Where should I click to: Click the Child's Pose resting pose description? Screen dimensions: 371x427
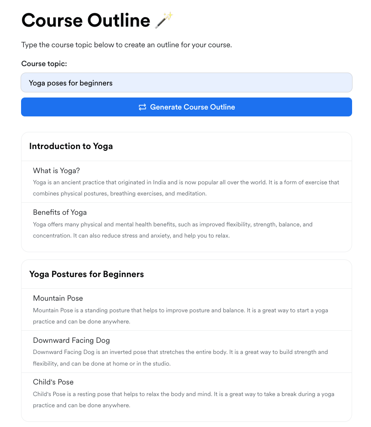[x=184, y=400]
